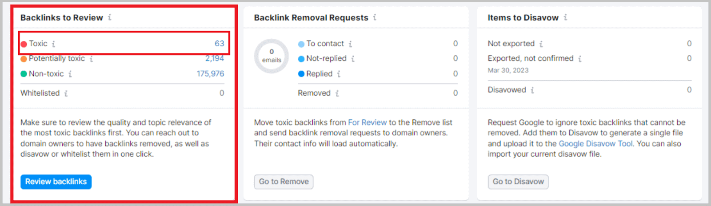
Task: Click the Go to Remove button
Action: pyautogui.click(x=284, y=182)
